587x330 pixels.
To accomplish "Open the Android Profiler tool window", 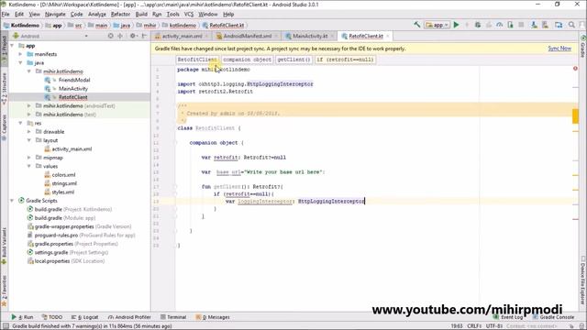I will pos(129,317).
